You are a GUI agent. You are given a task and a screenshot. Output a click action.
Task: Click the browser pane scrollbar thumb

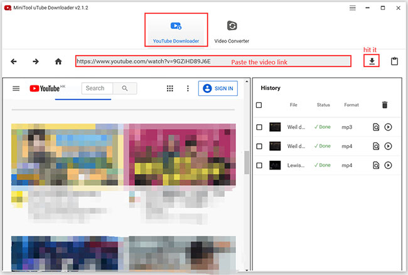click(247, 163)
